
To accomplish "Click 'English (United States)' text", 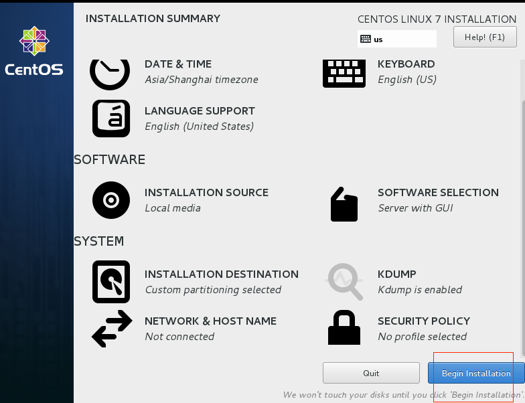I will click(200, 127).
